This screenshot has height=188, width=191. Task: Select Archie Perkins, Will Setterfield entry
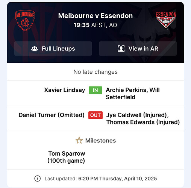[133, 94]
